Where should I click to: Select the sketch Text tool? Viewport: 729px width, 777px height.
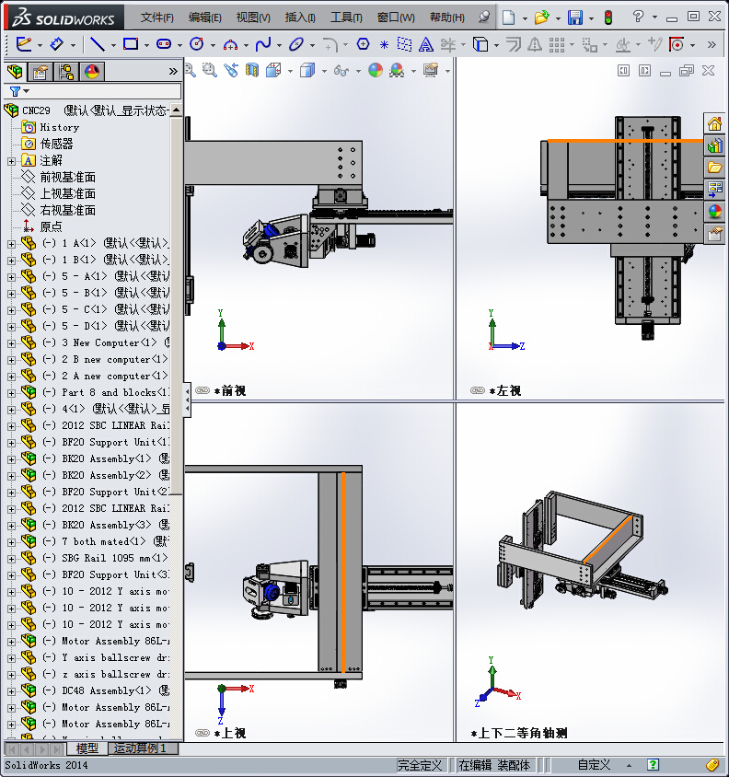425,45
